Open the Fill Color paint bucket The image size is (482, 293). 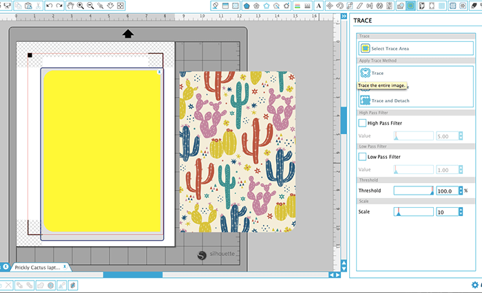(x=215, y=6)
